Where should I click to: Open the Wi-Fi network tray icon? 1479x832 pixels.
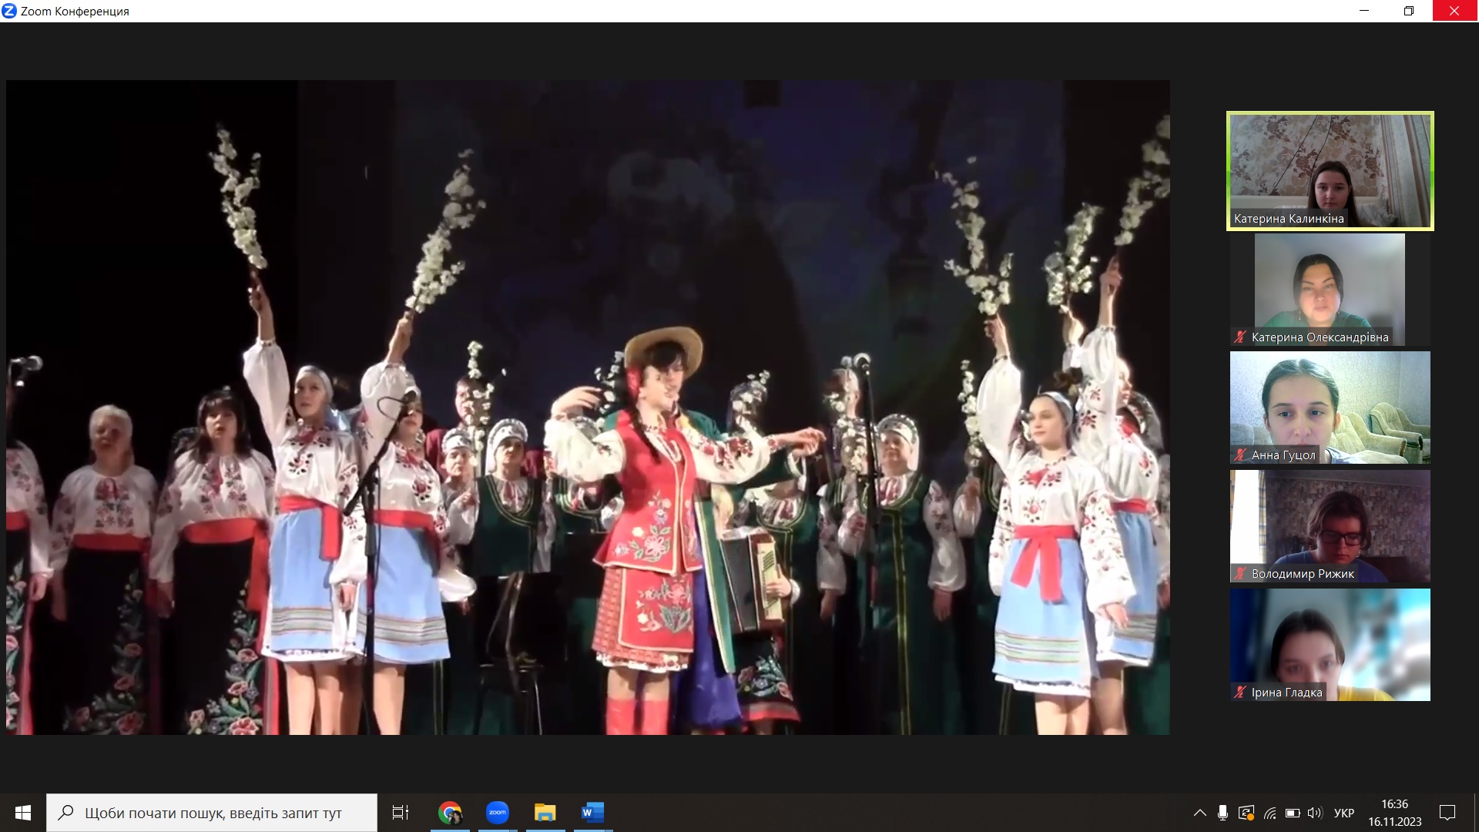point(1269,813)
